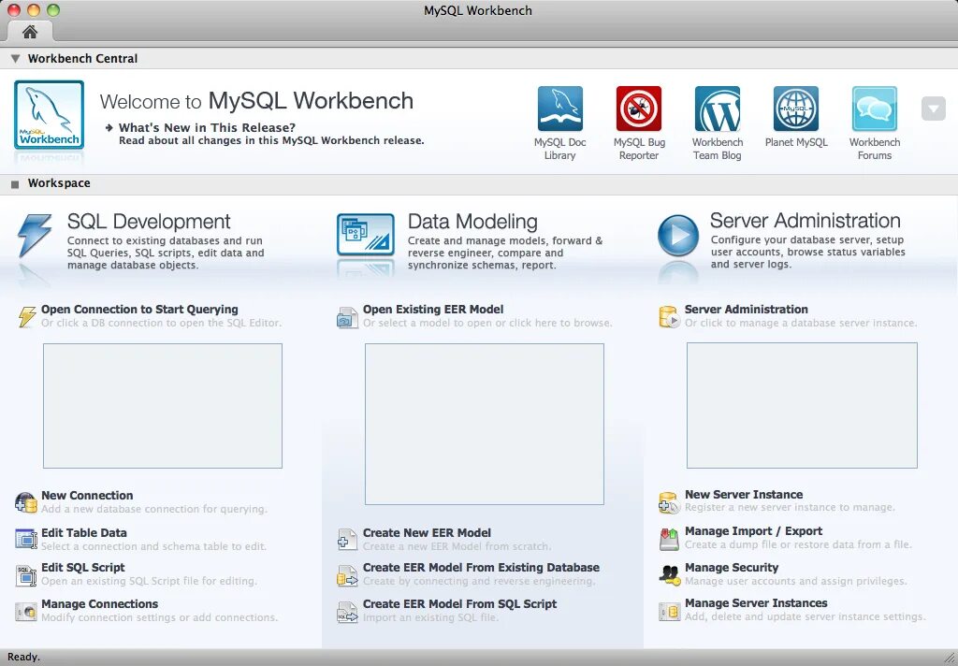Click the Ready. status bar text
The height and width of the screenshot is (666, 958).
(x=23, y=658)
